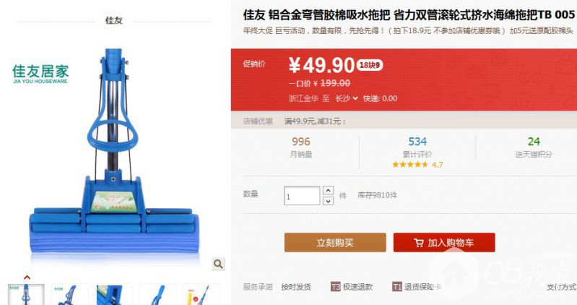Screen dimensions: 577x305
Task: Open the 长沙 delivery city dropdown
Action: click(x=347, y=98)
